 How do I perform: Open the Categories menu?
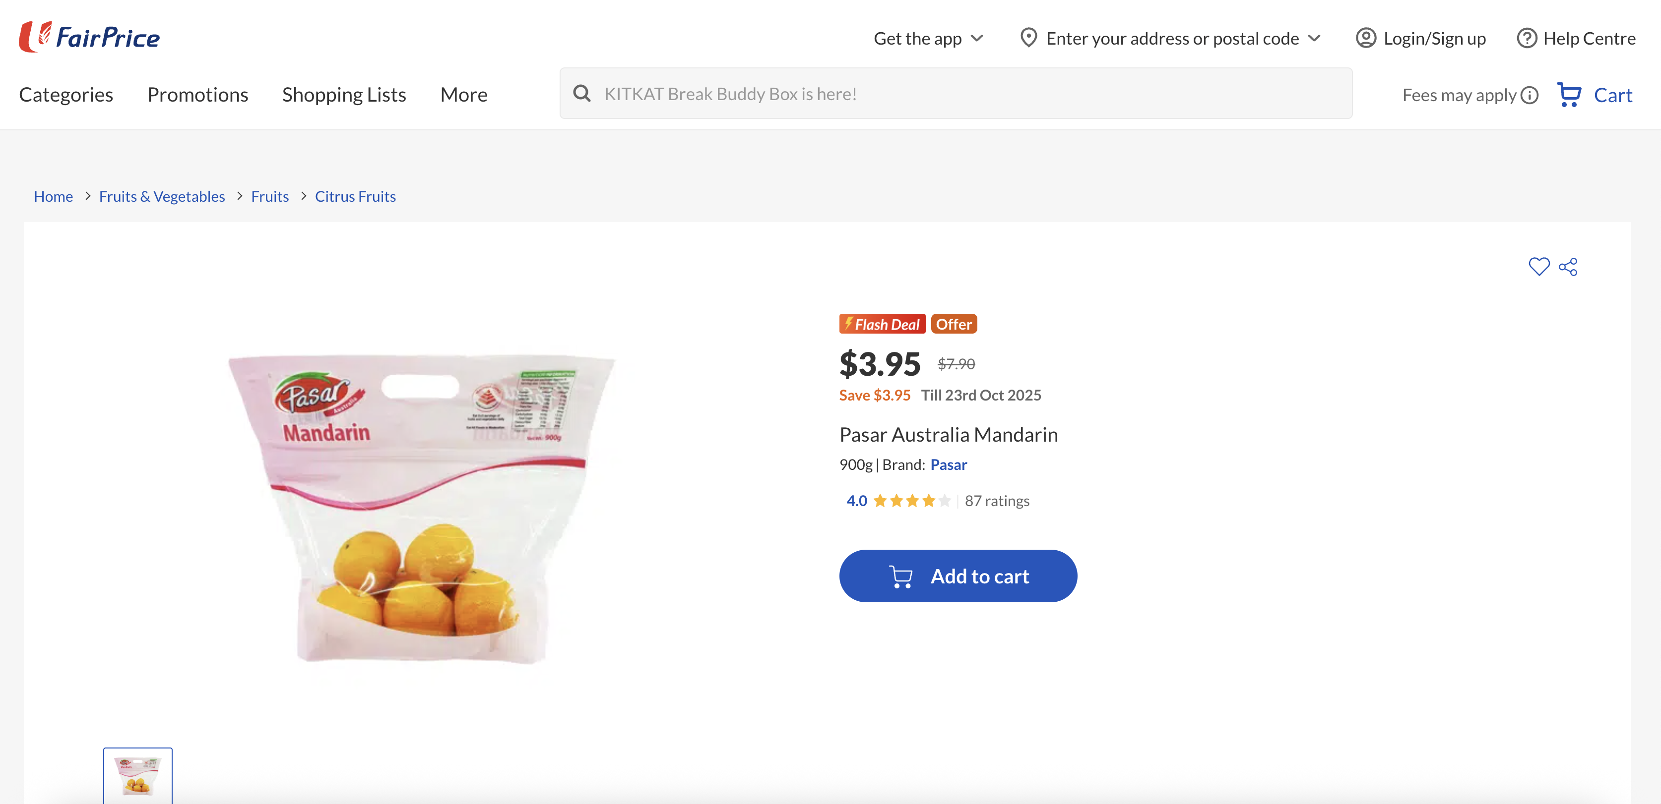[66, 94]
